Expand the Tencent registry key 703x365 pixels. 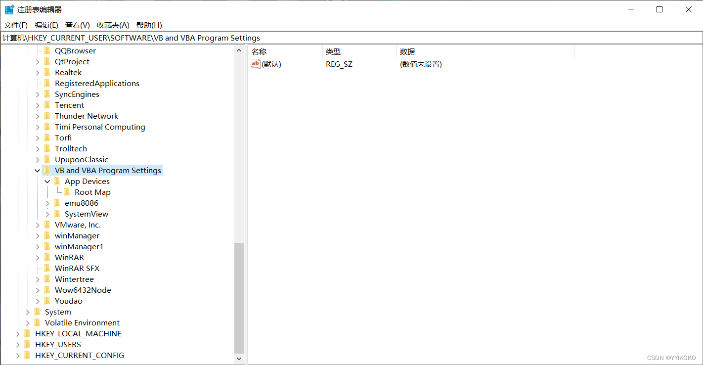(x=38, y=105)
